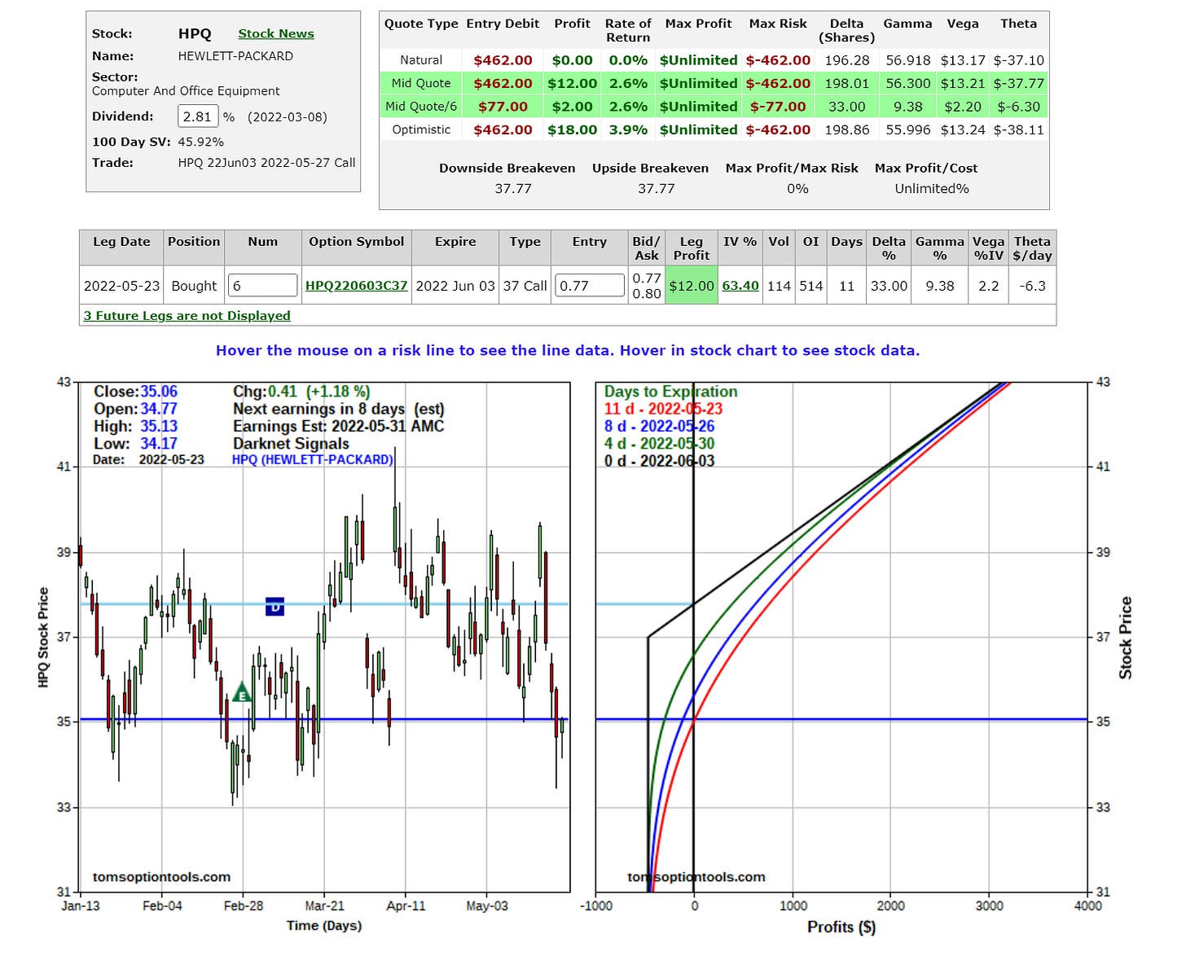Click the 37 Call type cell
The height and width of the screenshot is (969, 1186).
(525, 286)
